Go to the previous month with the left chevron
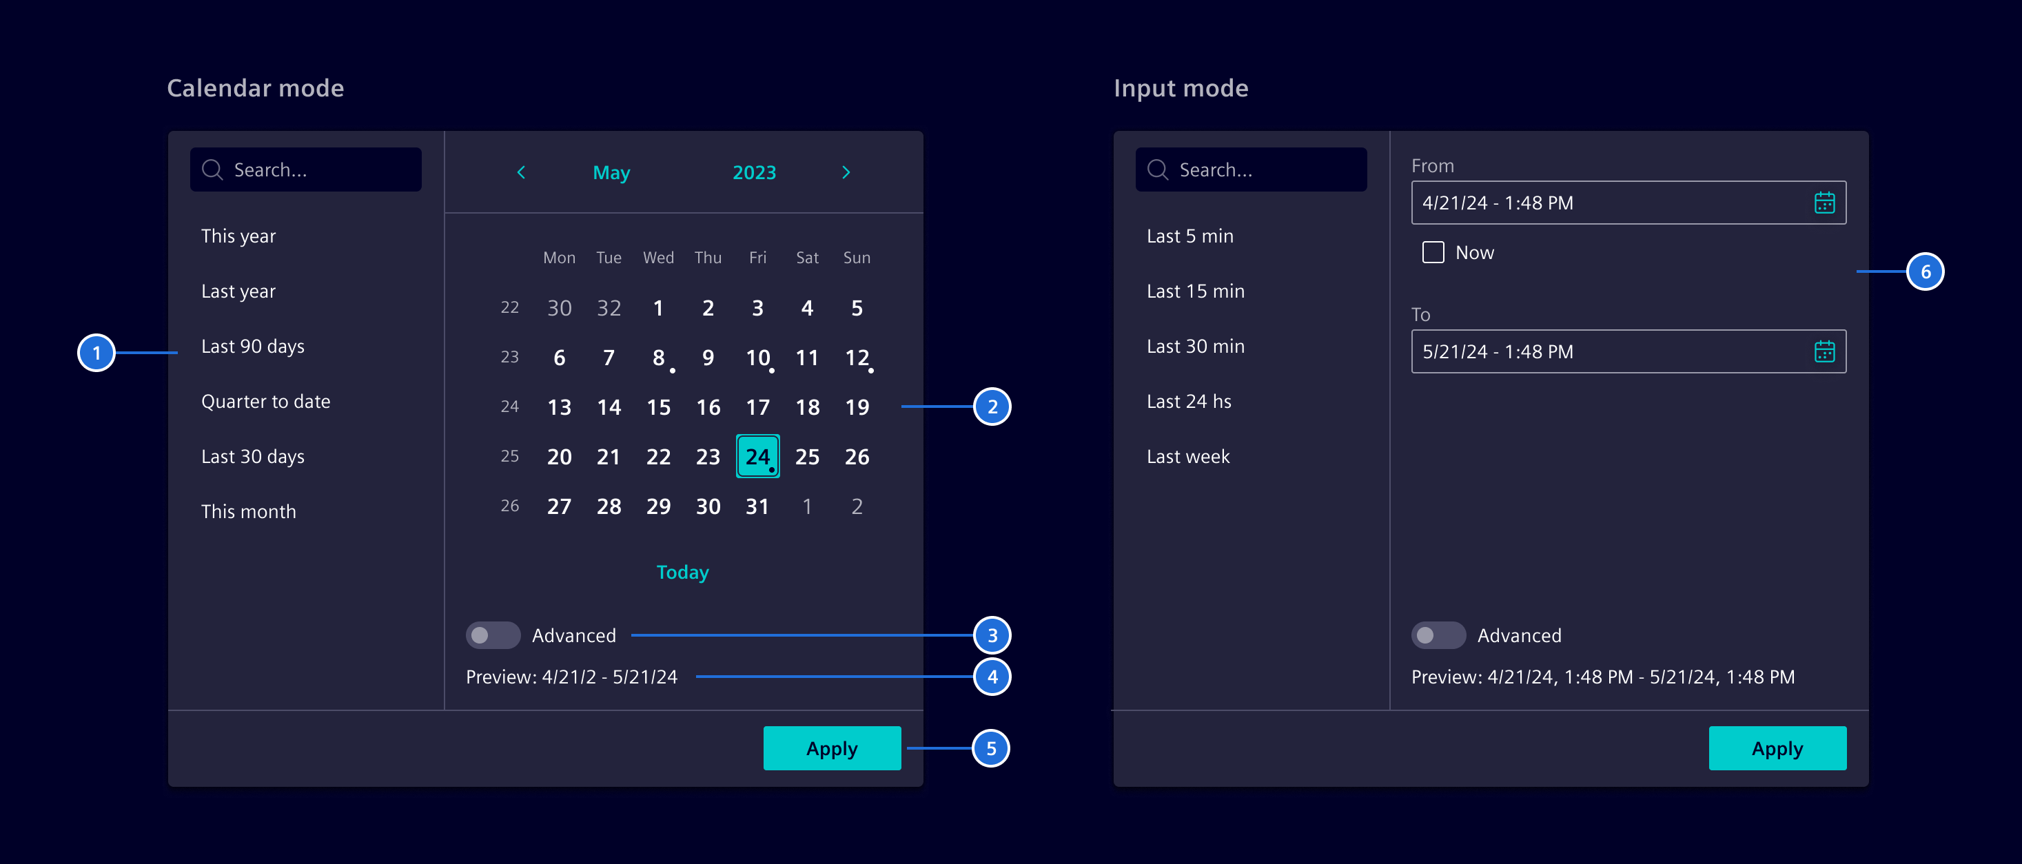This screenshot has height=864, width=2022. [x=520, y=172]
